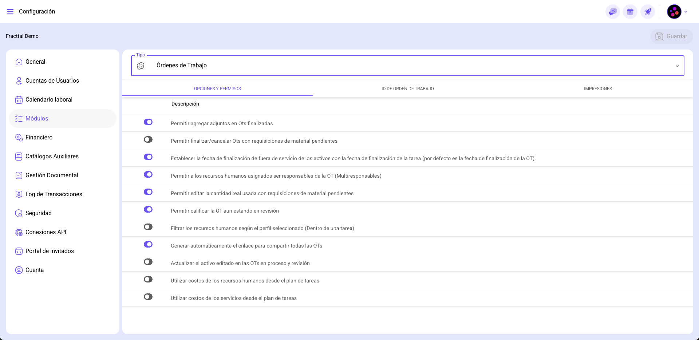Go to Conexiones API section
The image size is (699, 340).
pos(46,232)
